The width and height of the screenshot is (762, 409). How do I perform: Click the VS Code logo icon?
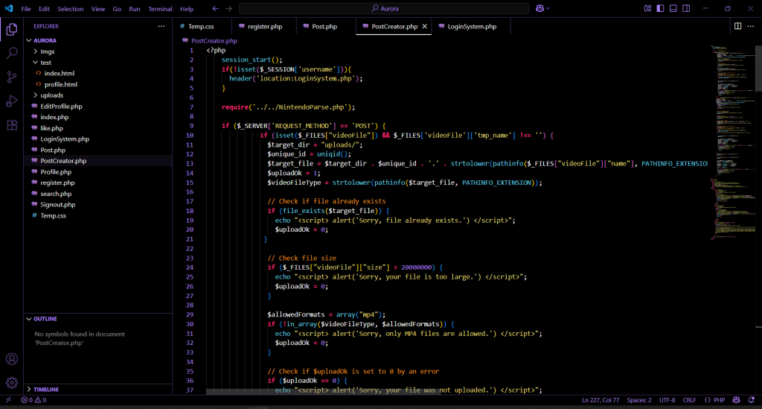tap(9, 8)
